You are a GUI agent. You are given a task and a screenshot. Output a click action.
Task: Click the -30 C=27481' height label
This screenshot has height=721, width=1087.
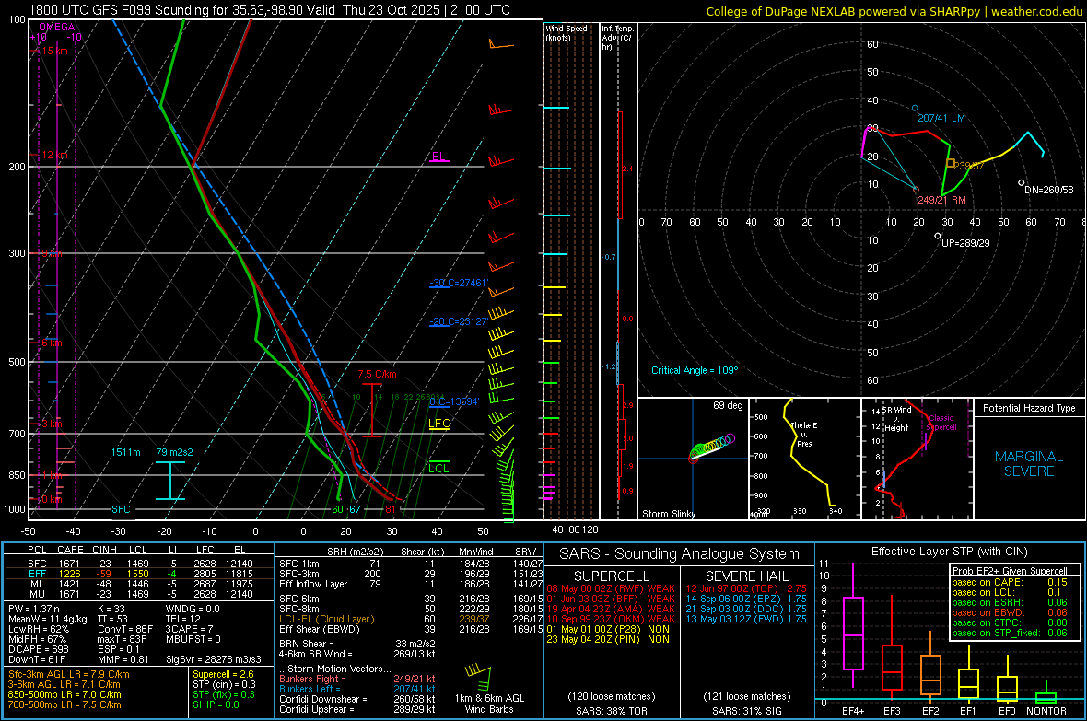459,283
